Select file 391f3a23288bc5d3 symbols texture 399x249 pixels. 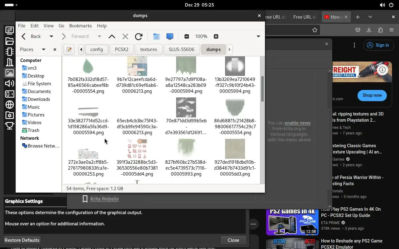coord(137,158)
